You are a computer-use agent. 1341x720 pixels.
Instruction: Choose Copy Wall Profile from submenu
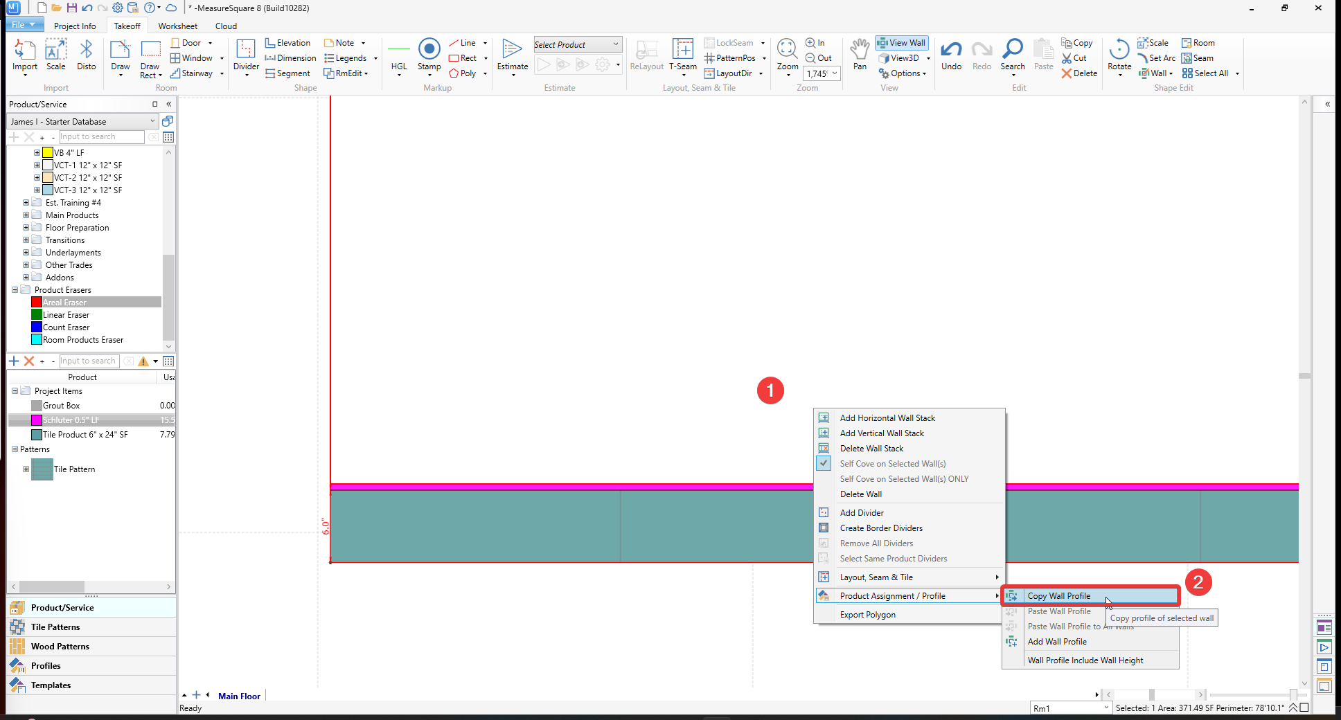tap(1091, 596)
